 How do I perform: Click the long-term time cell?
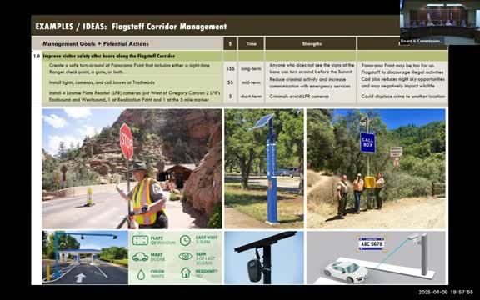click(251, 69)
